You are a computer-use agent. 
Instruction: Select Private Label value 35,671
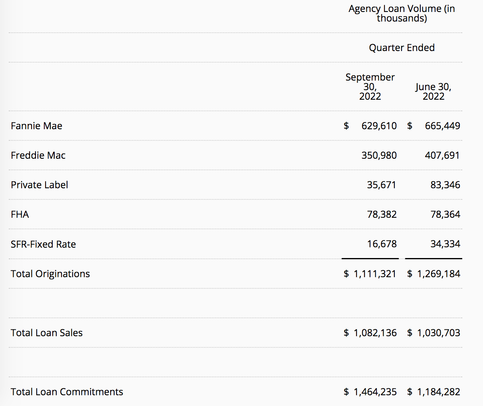pyautogui.click(x=382, y=185)
